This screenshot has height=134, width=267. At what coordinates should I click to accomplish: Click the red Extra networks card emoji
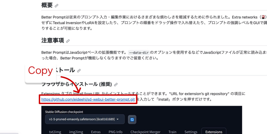[263, 17]
